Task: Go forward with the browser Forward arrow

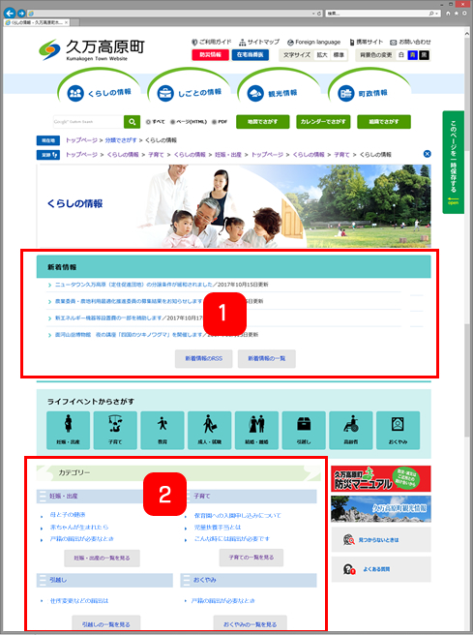Action: pyautogui.click(x=21, y=14)
